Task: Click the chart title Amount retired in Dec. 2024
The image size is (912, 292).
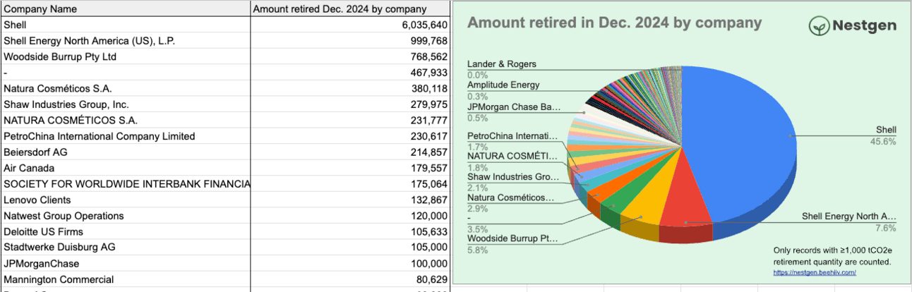Action: click(x=614, y=23)
